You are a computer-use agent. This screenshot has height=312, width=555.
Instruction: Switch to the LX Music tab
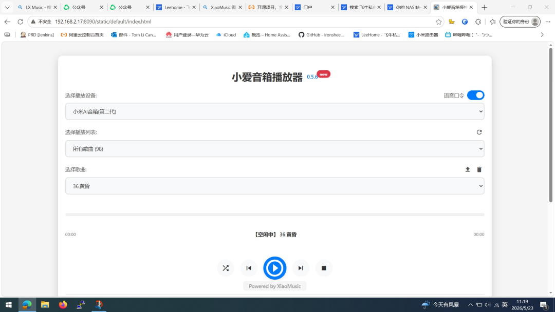[38, 7]
